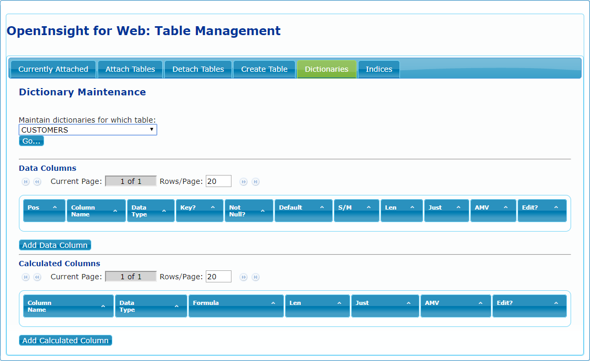
Task: Sort Data Columns by Key?
Action: tap(200, 211)
